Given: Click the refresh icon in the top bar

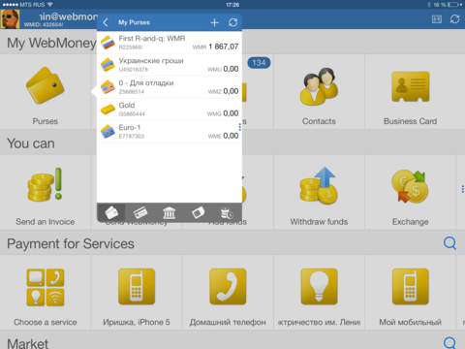Looking at the screenshot, I should click(454, 19).
